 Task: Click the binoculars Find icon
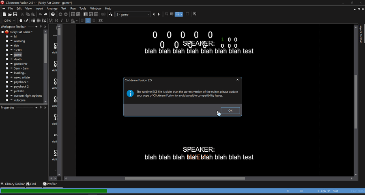[28, 184]
